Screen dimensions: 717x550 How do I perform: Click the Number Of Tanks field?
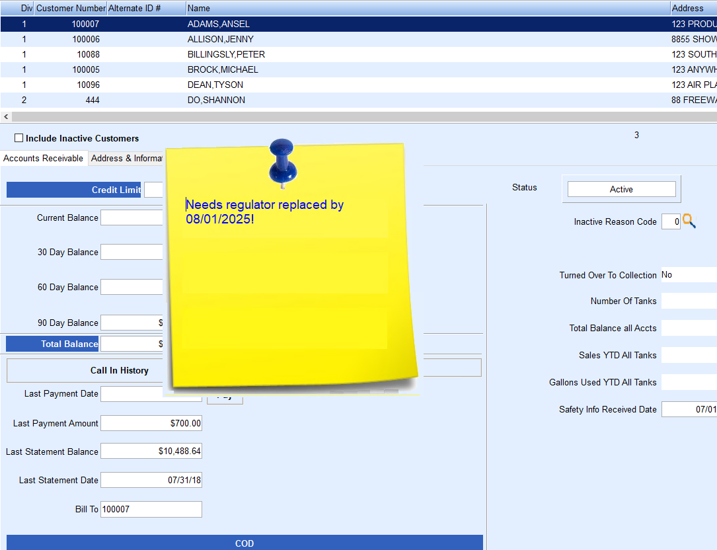pyautogui.click(x=689, y=301)
